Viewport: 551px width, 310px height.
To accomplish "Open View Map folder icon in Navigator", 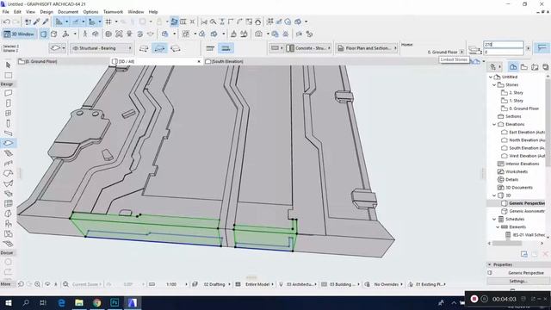I will (x=524, y=67).
